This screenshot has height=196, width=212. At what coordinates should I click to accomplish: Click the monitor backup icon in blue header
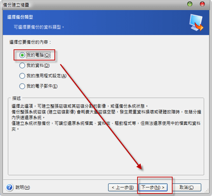pyautogui.click(x=196, y=22)
